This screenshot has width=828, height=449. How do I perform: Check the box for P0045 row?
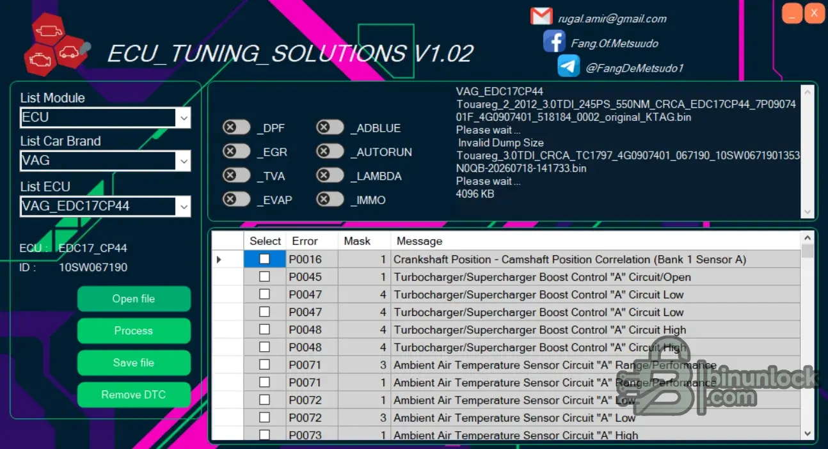(264, 276)
